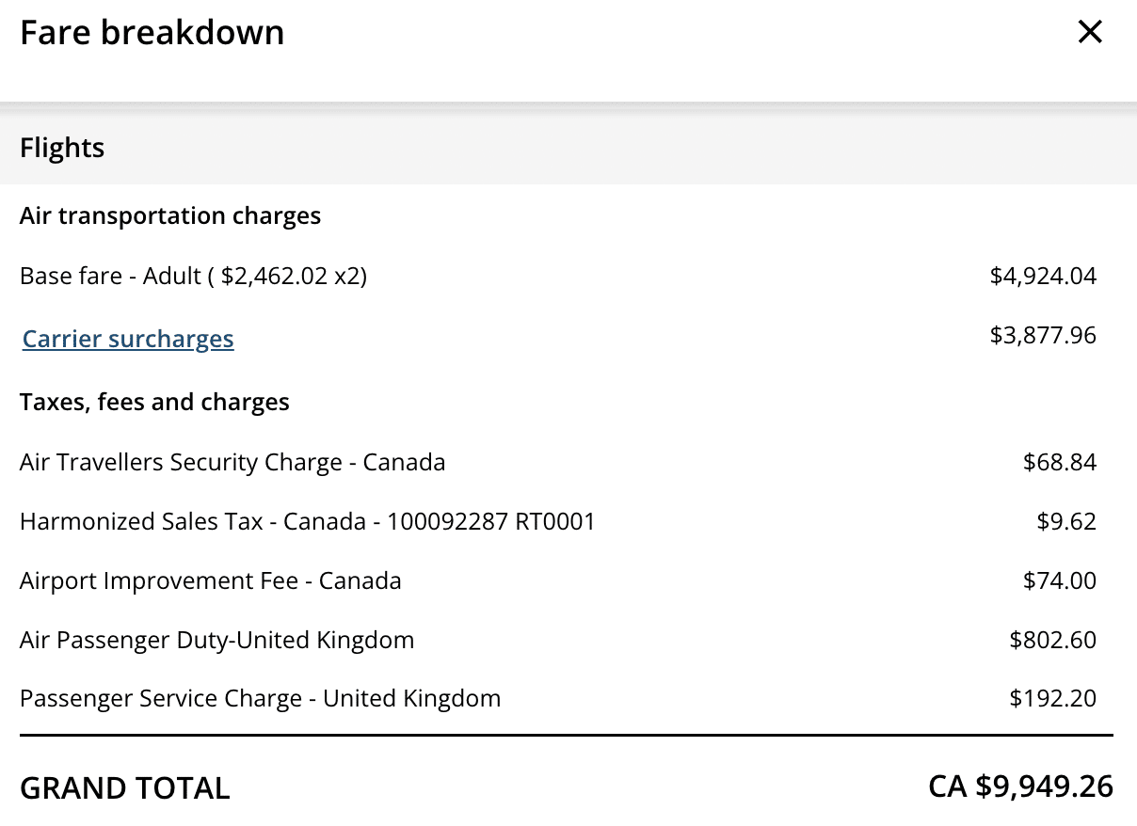The image size is (1137, 826).
Task: Select the CA $9,949.26 grand total amount
Action: [1020, 786]
